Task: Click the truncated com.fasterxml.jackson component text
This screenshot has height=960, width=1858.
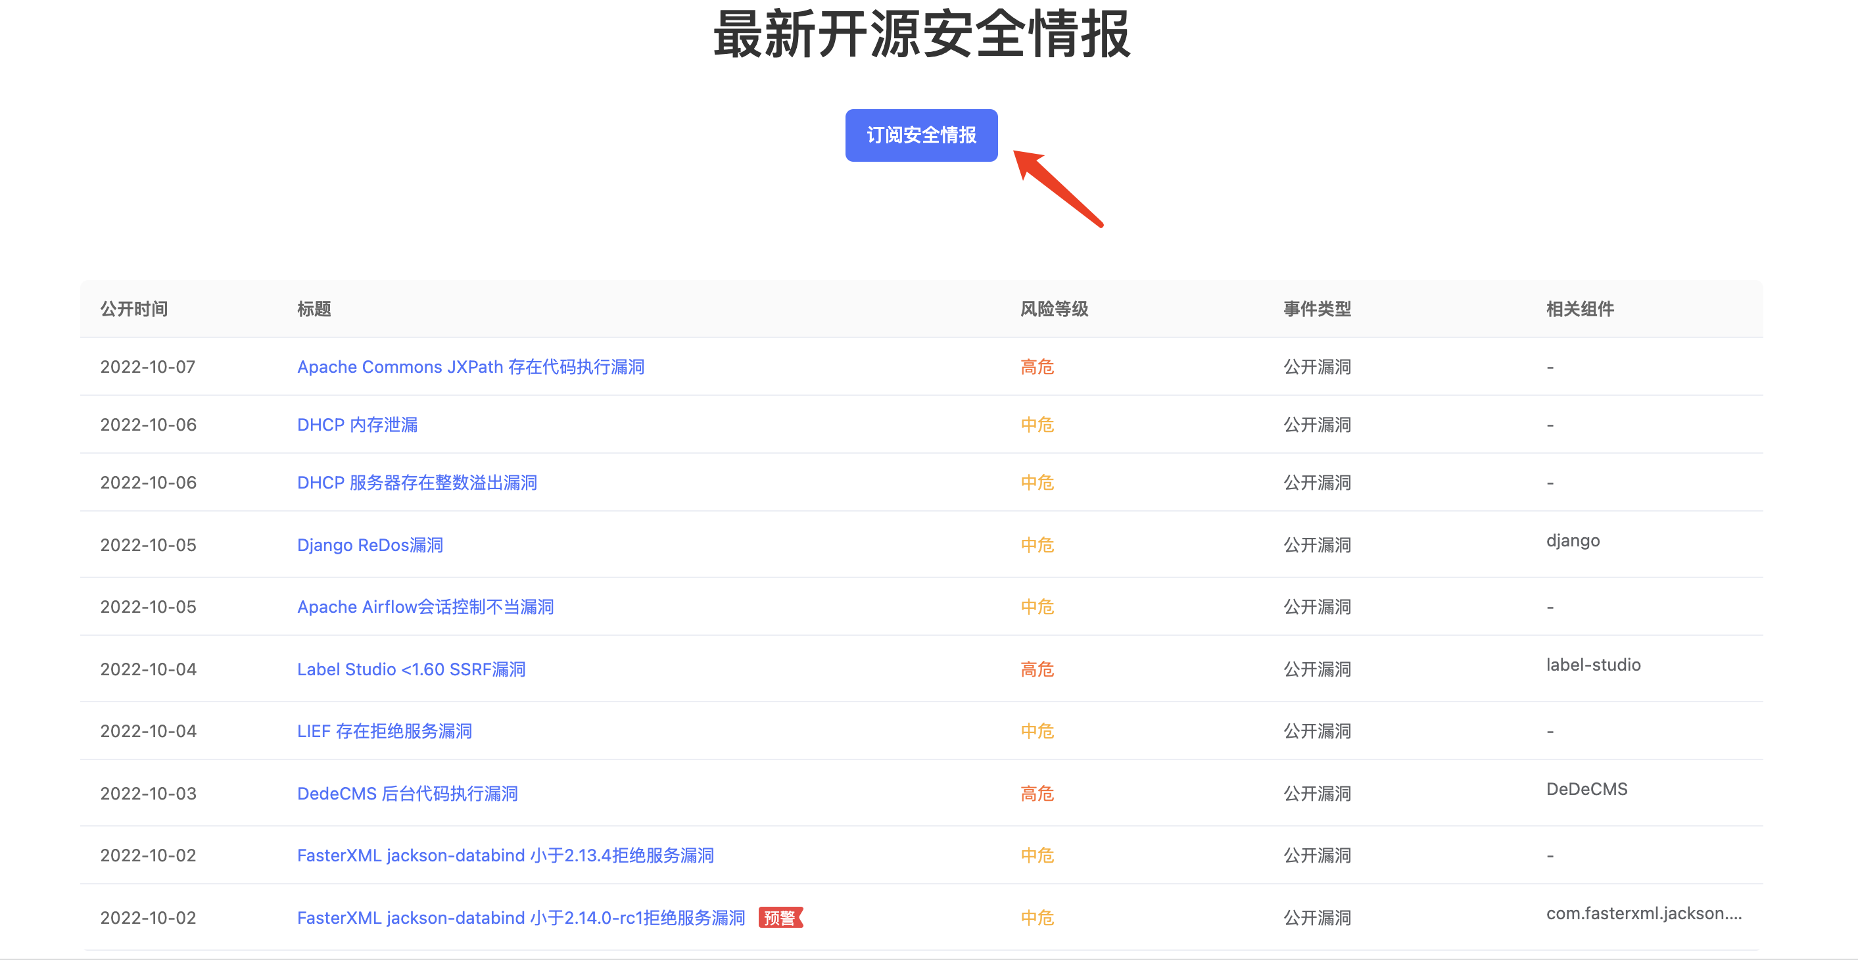Action: [x=1643, y=913]
